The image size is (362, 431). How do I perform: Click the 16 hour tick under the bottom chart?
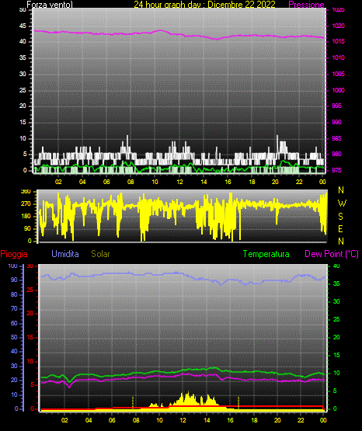pos(231,420)
